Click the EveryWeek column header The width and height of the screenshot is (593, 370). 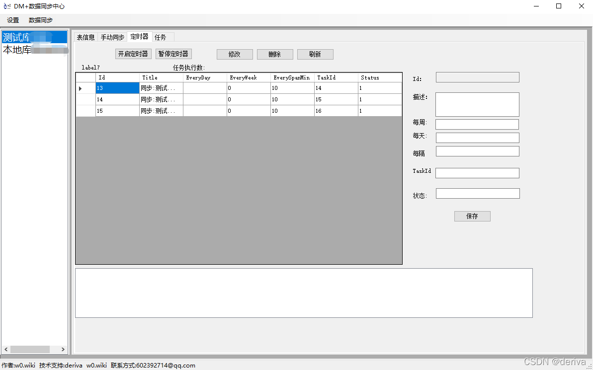tap(249, 77)
